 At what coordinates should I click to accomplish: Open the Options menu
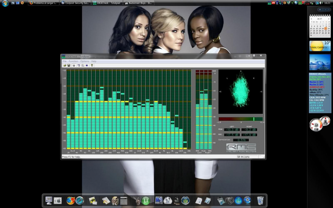85,61
